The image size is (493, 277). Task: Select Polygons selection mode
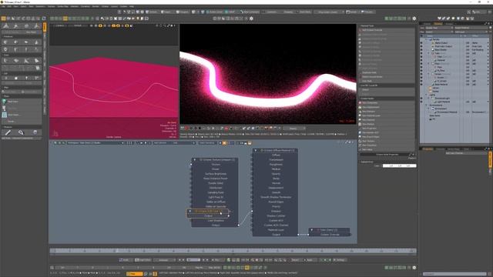click(x=183, y=12)
